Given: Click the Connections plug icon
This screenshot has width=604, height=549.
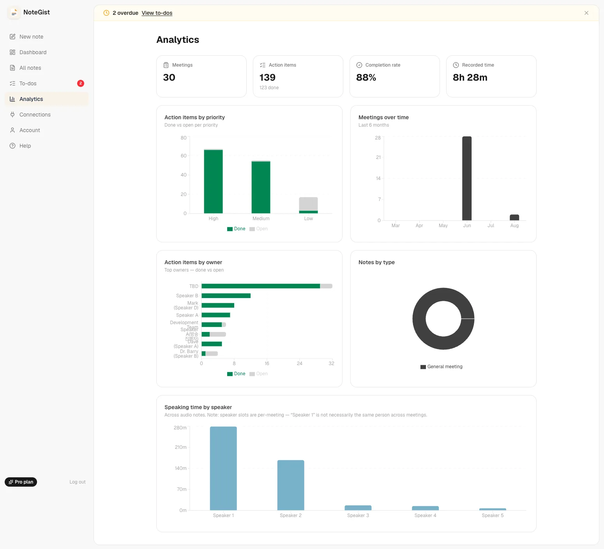Looking at the screenshot, I should (12, 115).
